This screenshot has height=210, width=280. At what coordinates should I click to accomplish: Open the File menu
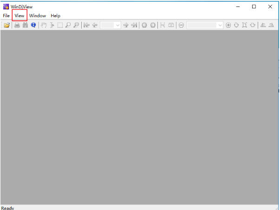click(6, 16)
